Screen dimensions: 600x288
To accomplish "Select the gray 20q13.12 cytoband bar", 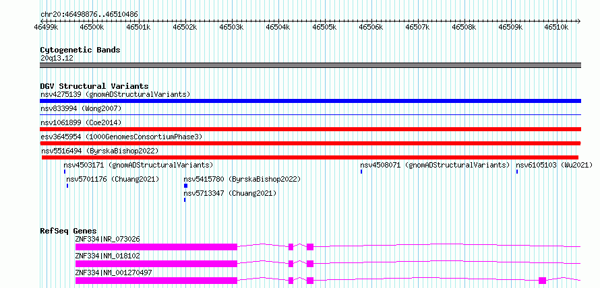I will point(310,65).
